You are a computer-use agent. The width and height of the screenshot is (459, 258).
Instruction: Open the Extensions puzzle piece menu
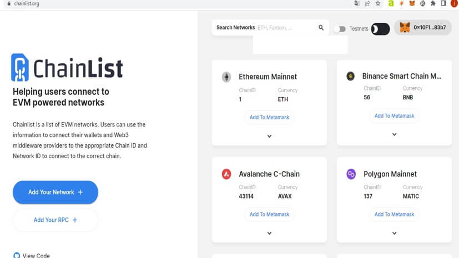click(x=433, y=3)
